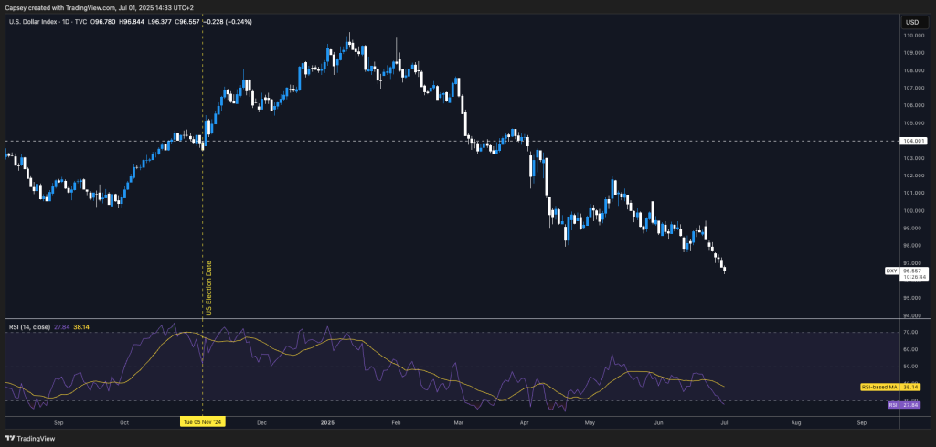Click the yellow Tue 05 Nov '24 date label

(202, 423)
